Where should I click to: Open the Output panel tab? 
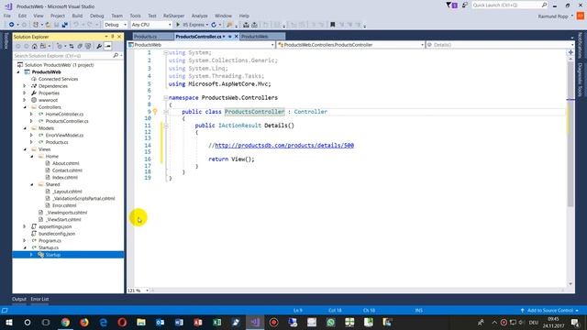coord(19,299)
